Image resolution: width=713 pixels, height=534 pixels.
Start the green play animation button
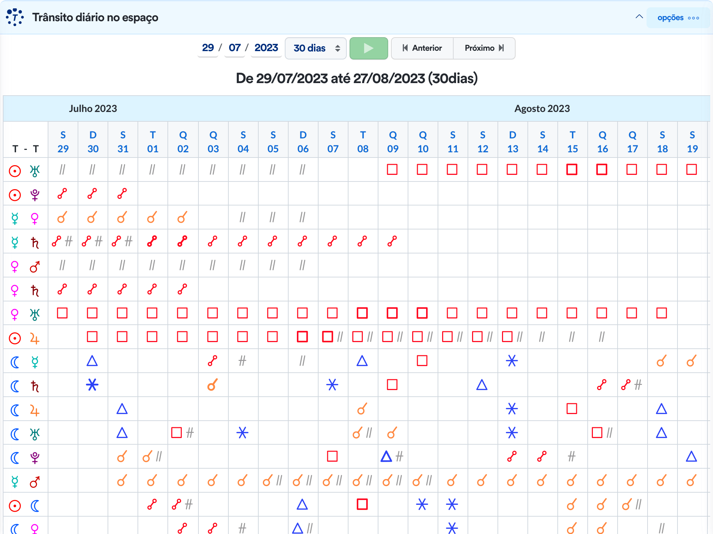369,48
